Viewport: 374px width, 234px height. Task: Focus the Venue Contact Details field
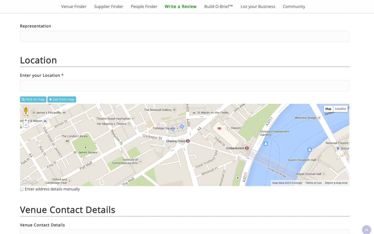click(185, 232)
